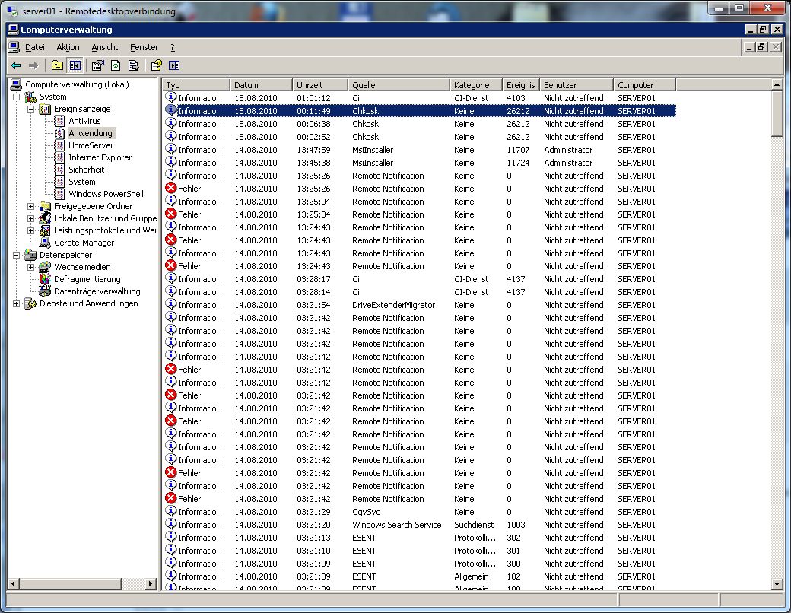Sort by the Datum column header
Screen dimensions: 791x613
pyautogui.click(x=262, y=84)
